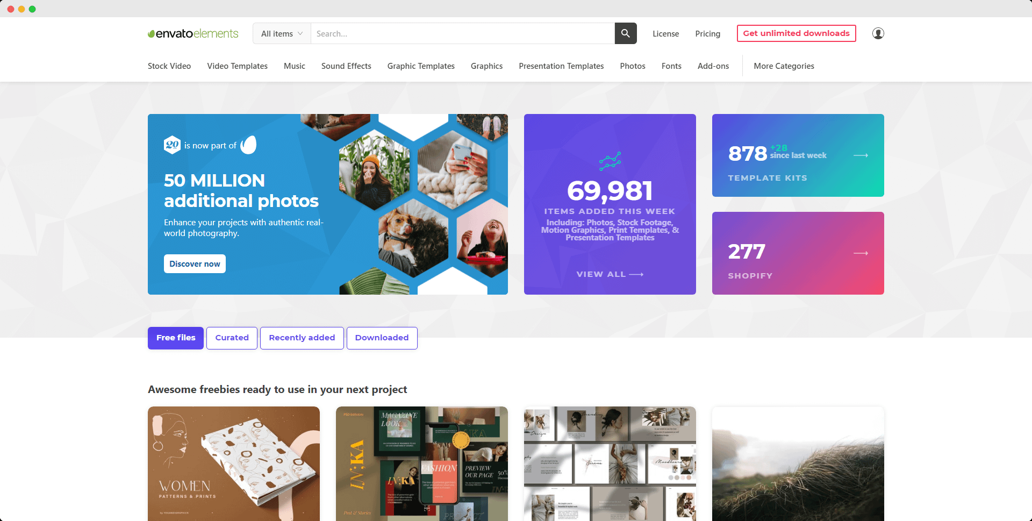Click the Twenty20 logo badge in banner
The width and height of the screenshot is (1032, 521).
(172, 145)
